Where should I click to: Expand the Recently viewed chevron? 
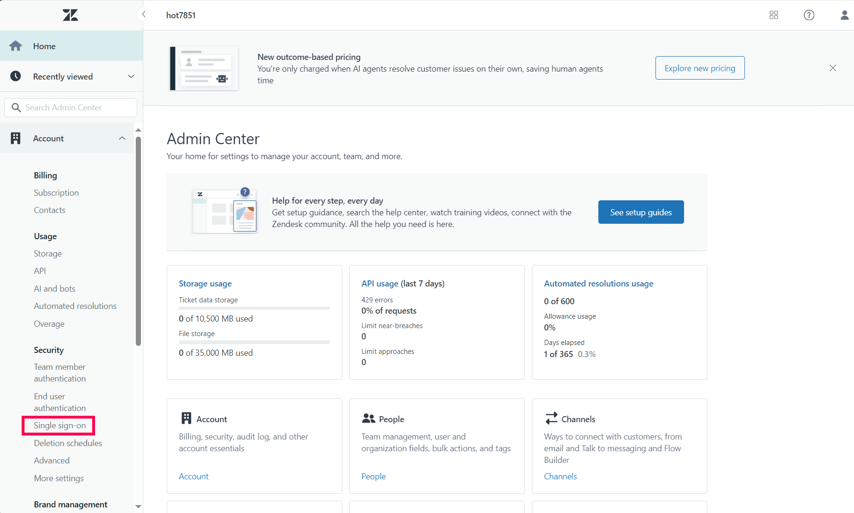pyautogui.click(x=131, y=76)
